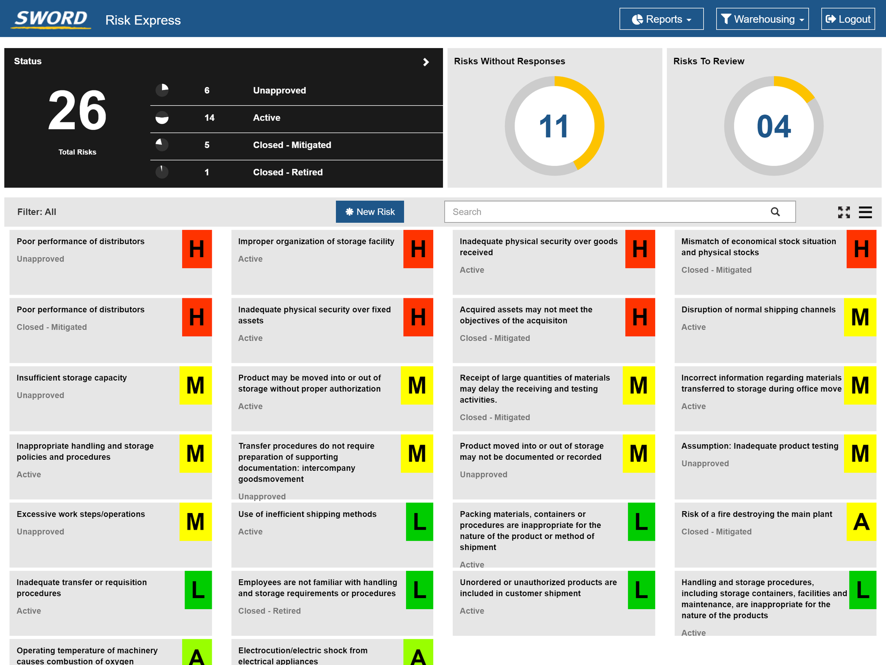Filter by Closed - Retired status row
886x665 pixels.
[287, 172]
